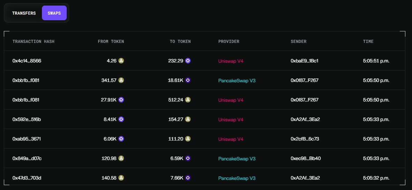Click the To Token column header
Screen dimensions: 412x190
point(180,41)
